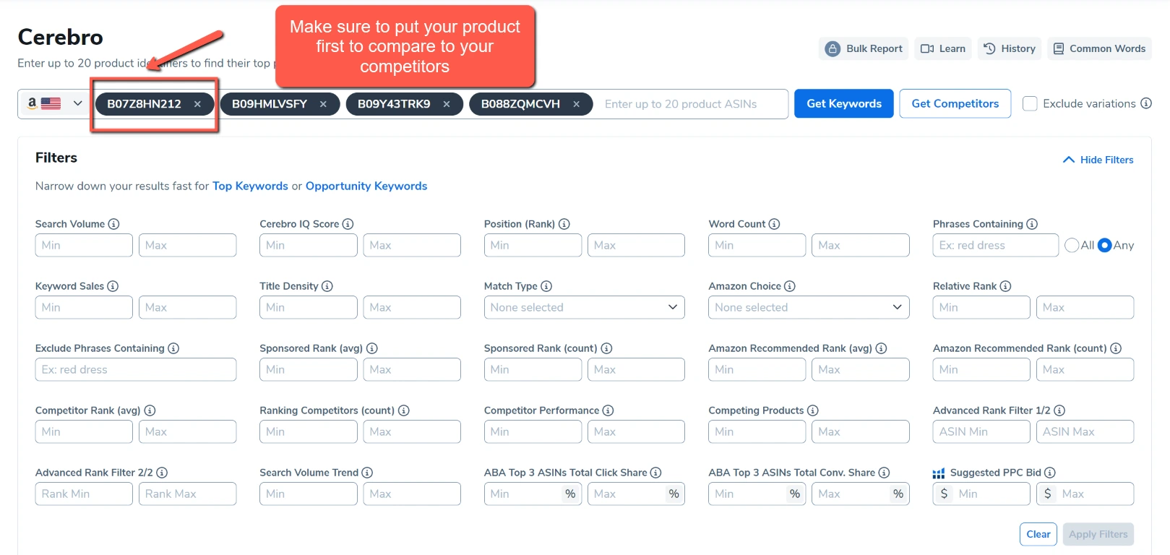The width and height of the screenshot is (1170, 555).
Task: Click the Cerebro IQ Score info icon
Action: [348, 224]
